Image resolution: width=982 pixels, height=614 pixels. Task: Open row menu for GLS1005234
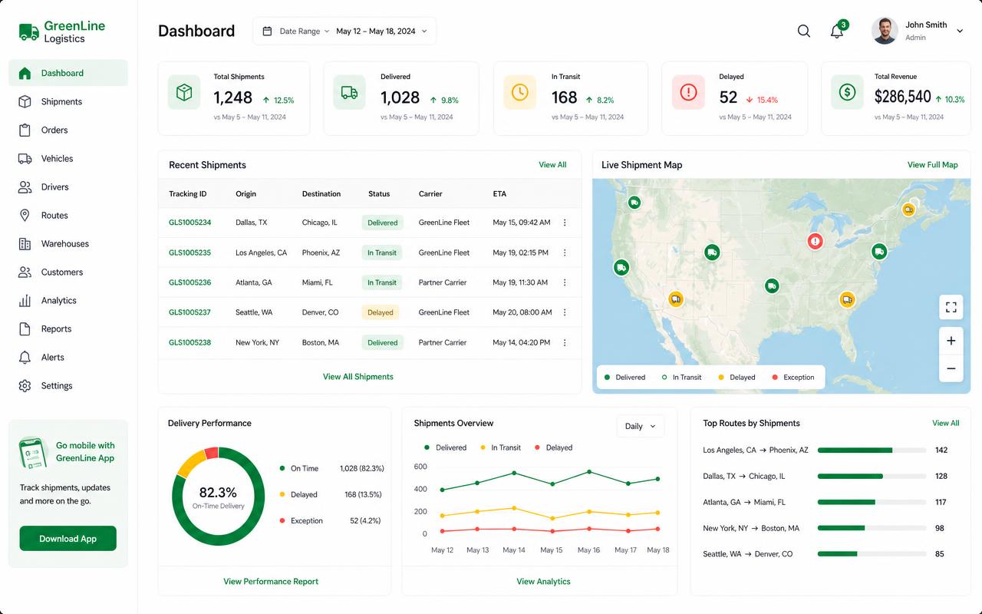[565, 223]
